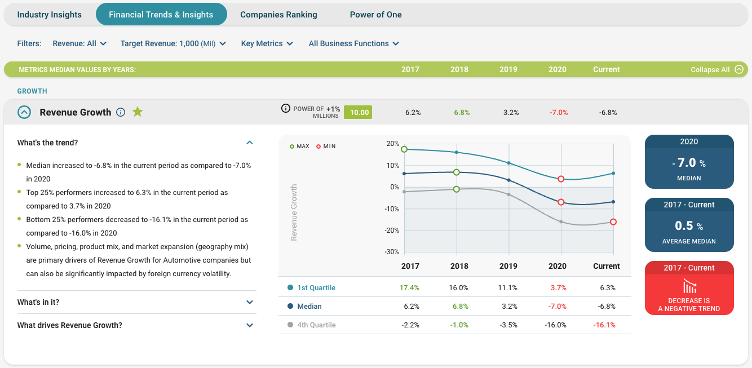This screenshot has height=368, width=752.
Task: Click the green 10.00 score badge
Action: point(357,112)
